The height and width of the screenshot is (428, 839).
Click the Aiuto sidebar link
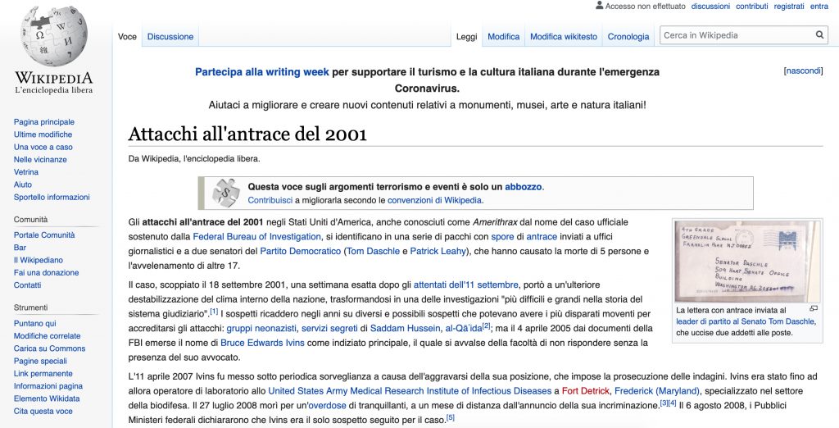(x=22, y=184)
